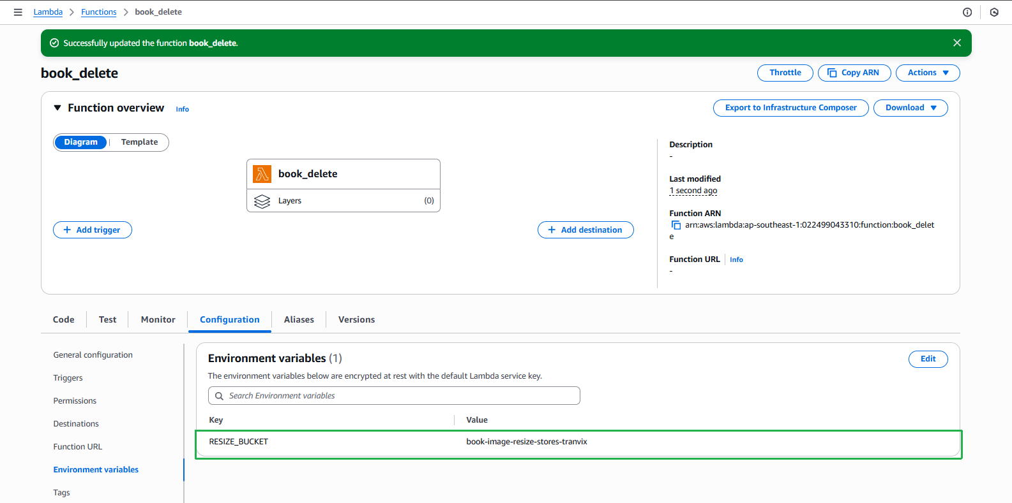Viewport: 1012px width, 503px height.
Task: Open Triggers in the configuration sidebar
Action: (x=68, y=378)
